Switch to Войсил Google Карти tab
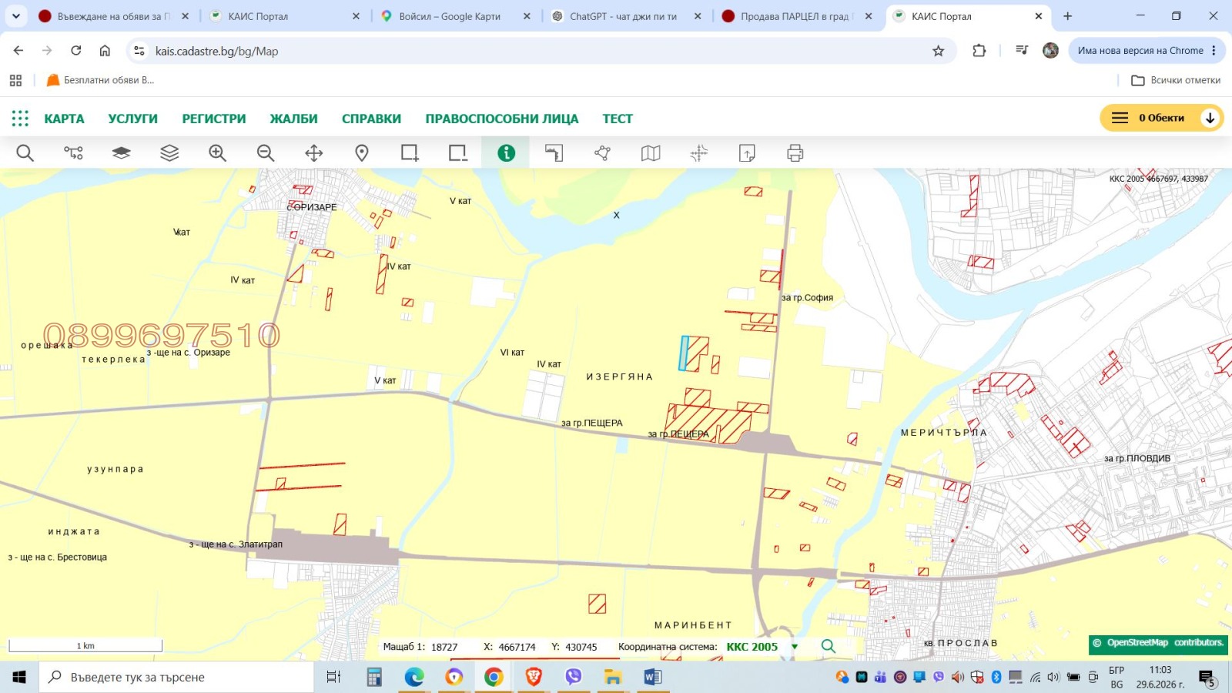Viewport: 1232px width, 693px height. click(x=456, y=16)
